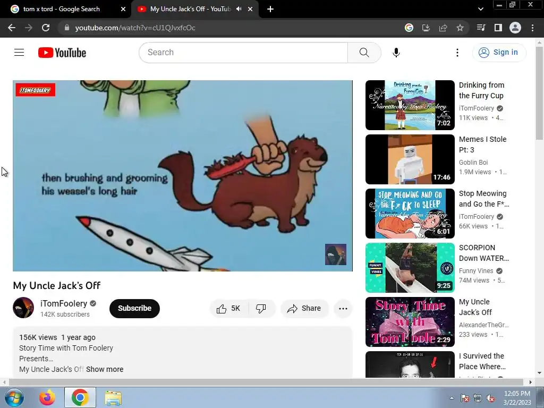This screenshot has width=544, height=408.
Task: Launch Firefox from taskbar
Action: coord(47,397)
